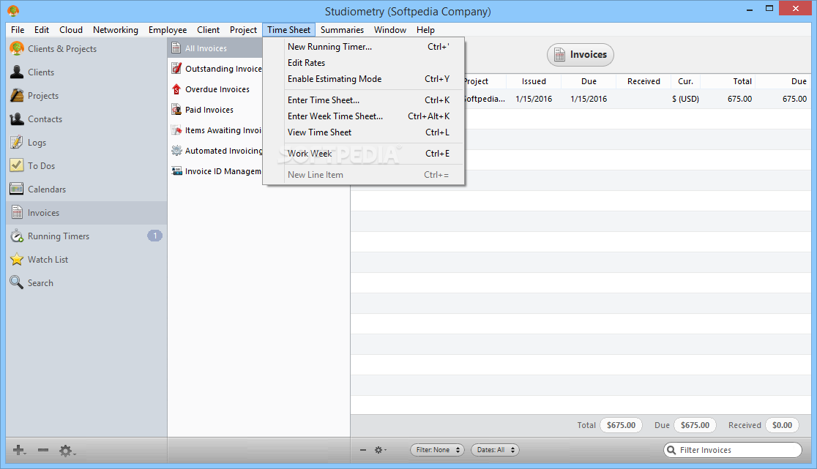The width and height of the screenshot is (817, 469).
Task: Click the Automated Invoicing gear icon
Action: point(176,151)
